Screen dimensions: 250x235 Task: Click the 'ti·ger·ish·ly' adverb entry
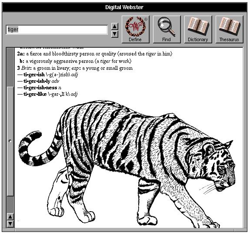(x=38, y=81)
